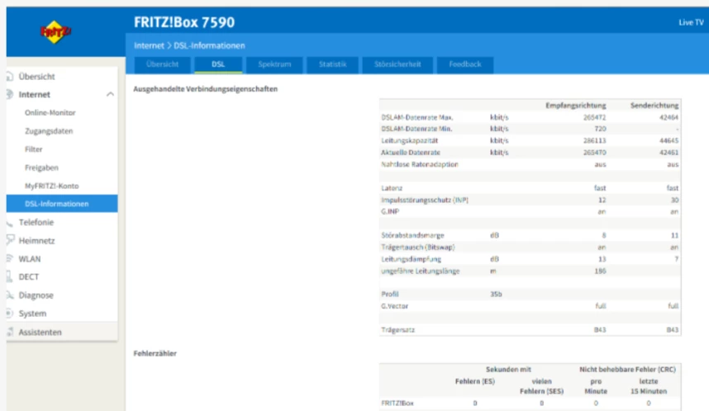Screen dimensions: 709x411
Task: Click the G.INP row label
Action: tap(390, 211)
